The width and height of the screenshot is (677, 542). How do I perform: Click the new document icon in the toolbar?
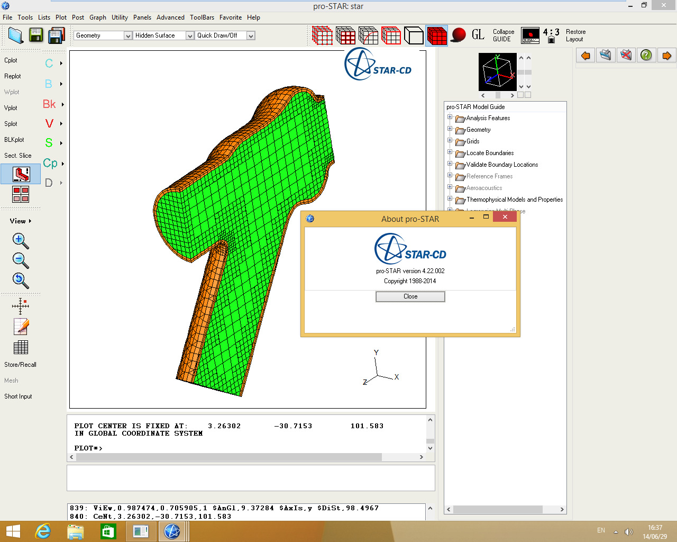(15, 35)
